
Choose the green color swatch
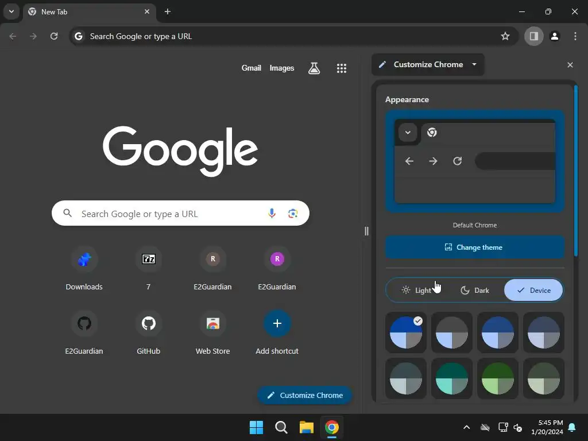[498, 378]
